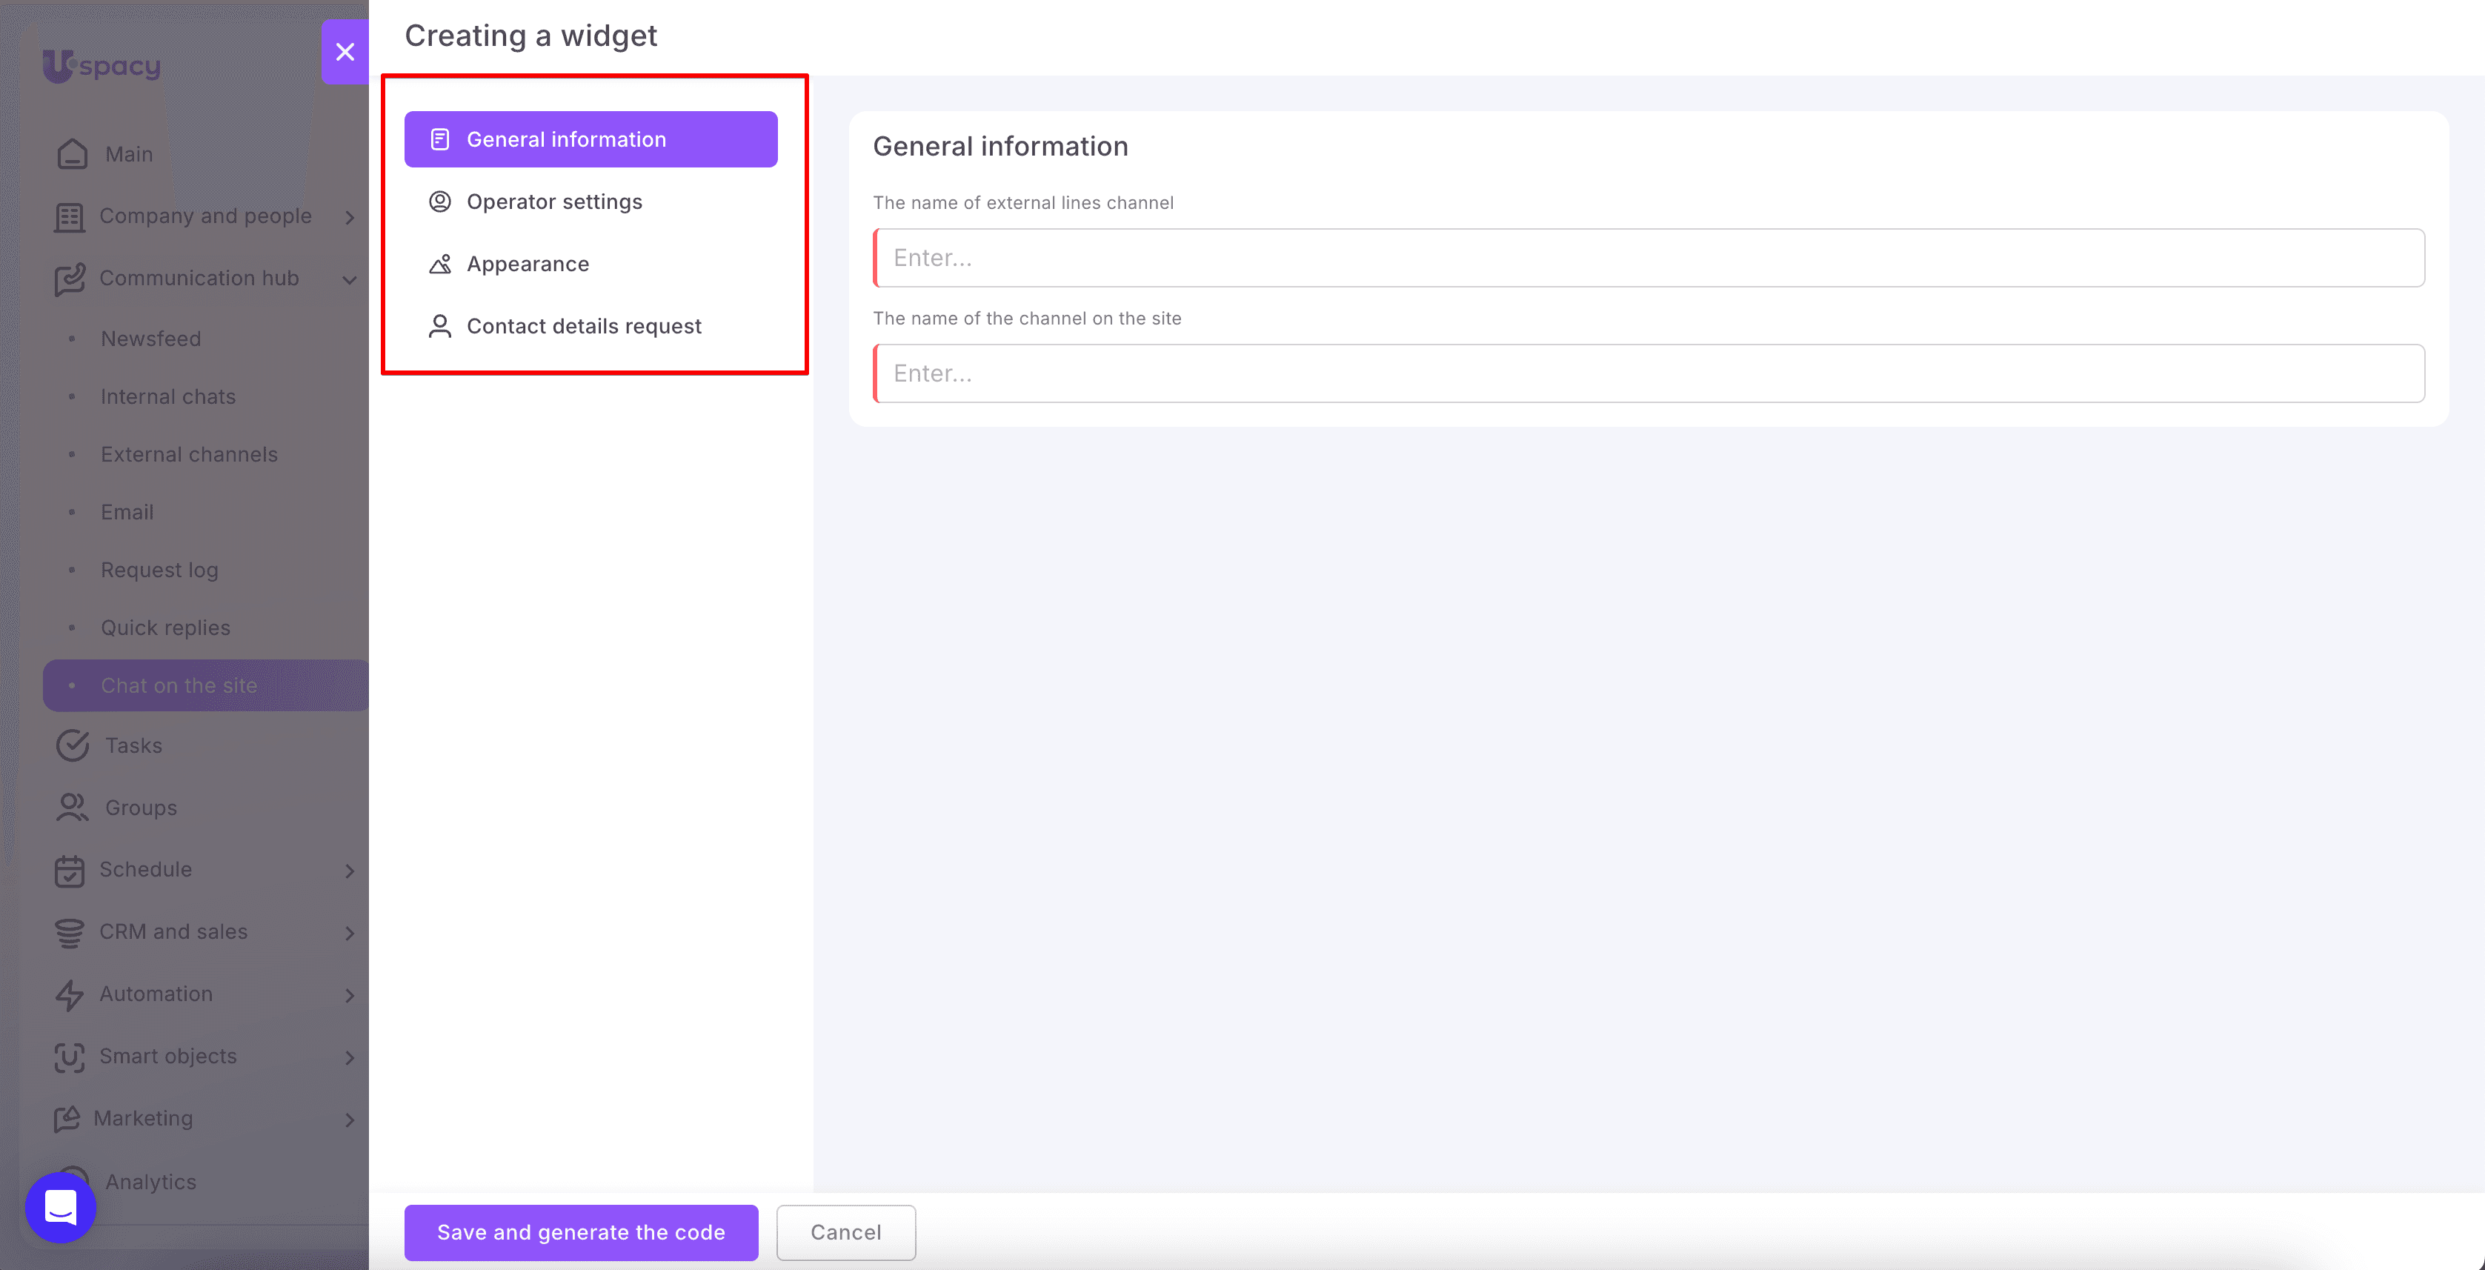The height and width of the screenshot is (1270, 2485).
Task: Click the Smart objects icon
Action: (x=70, y=1057)
